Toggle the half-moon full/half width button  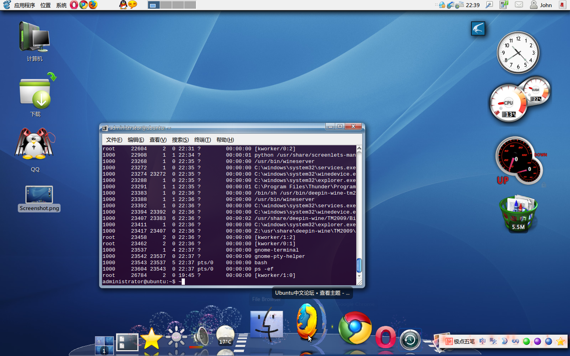504,341
